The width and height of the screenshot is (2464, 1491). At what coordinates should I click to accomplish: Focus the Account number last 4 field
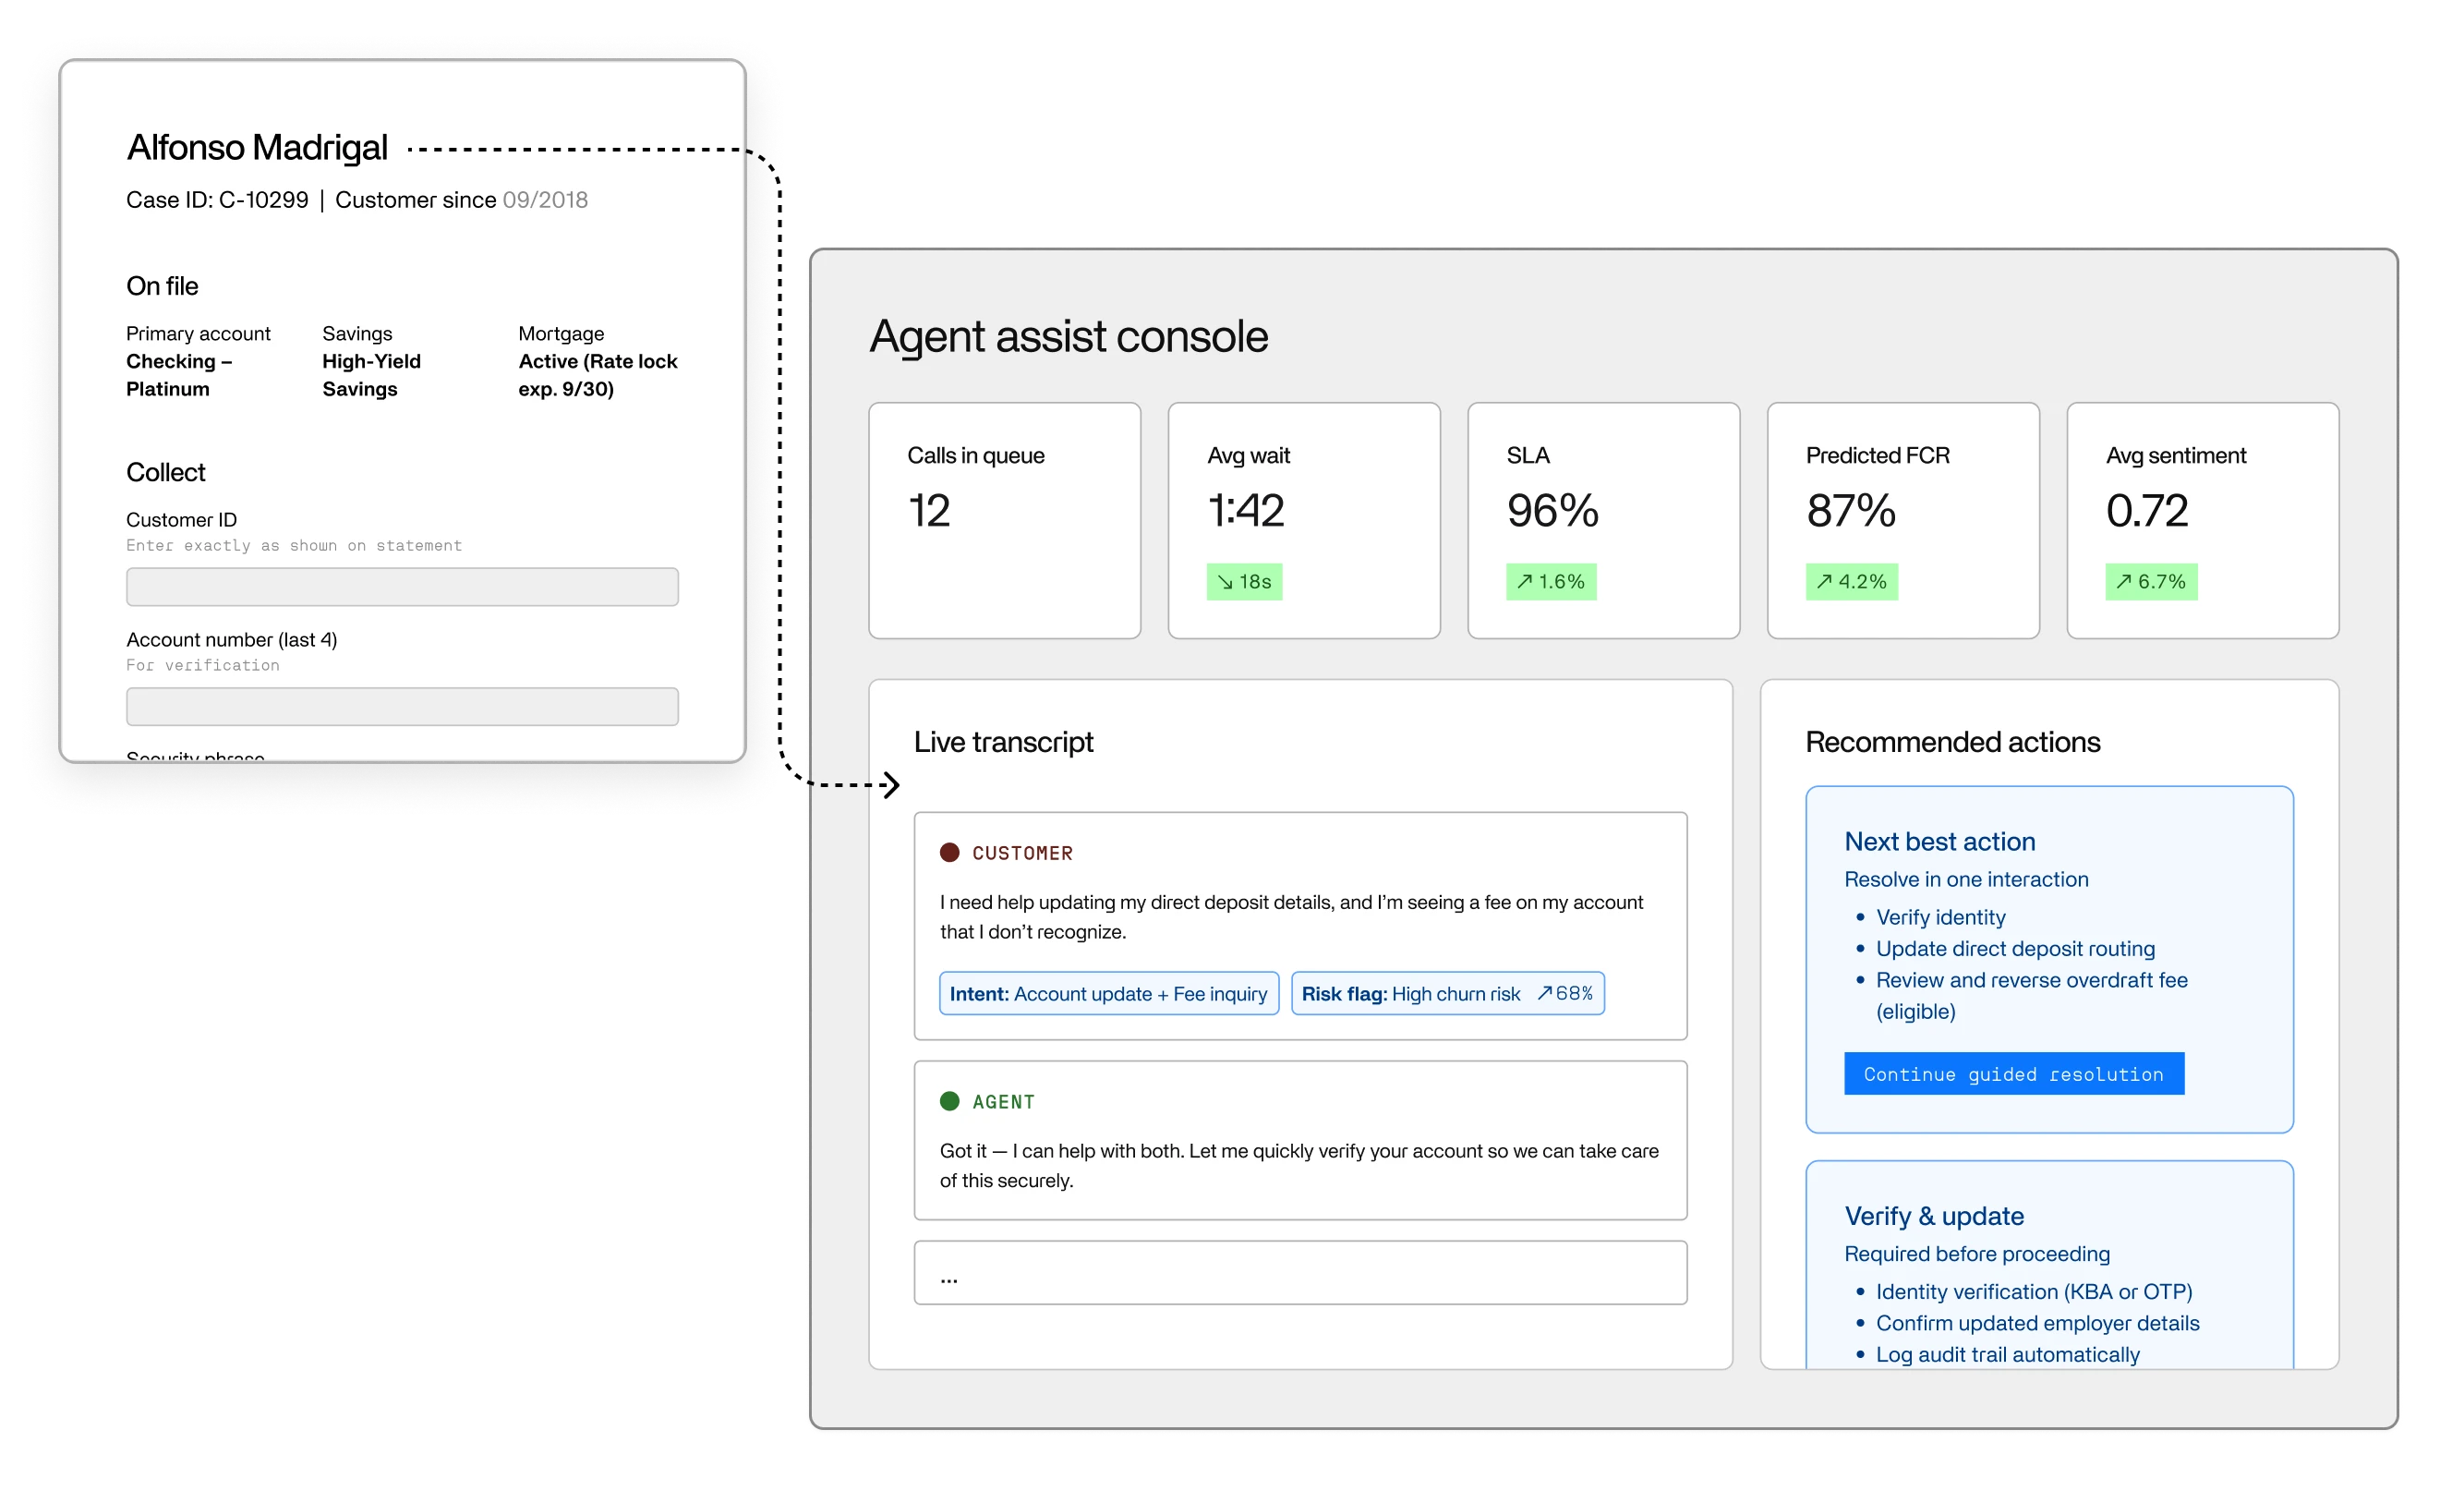402,707
